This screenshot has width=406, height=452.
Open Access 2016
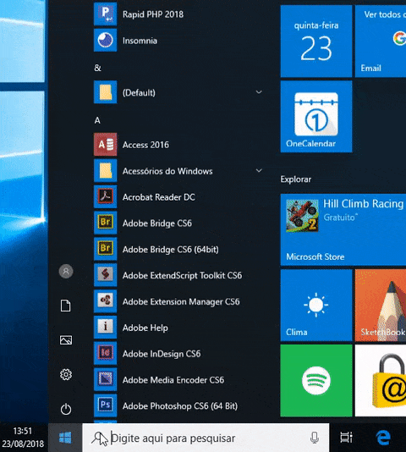tap(178, 145)
